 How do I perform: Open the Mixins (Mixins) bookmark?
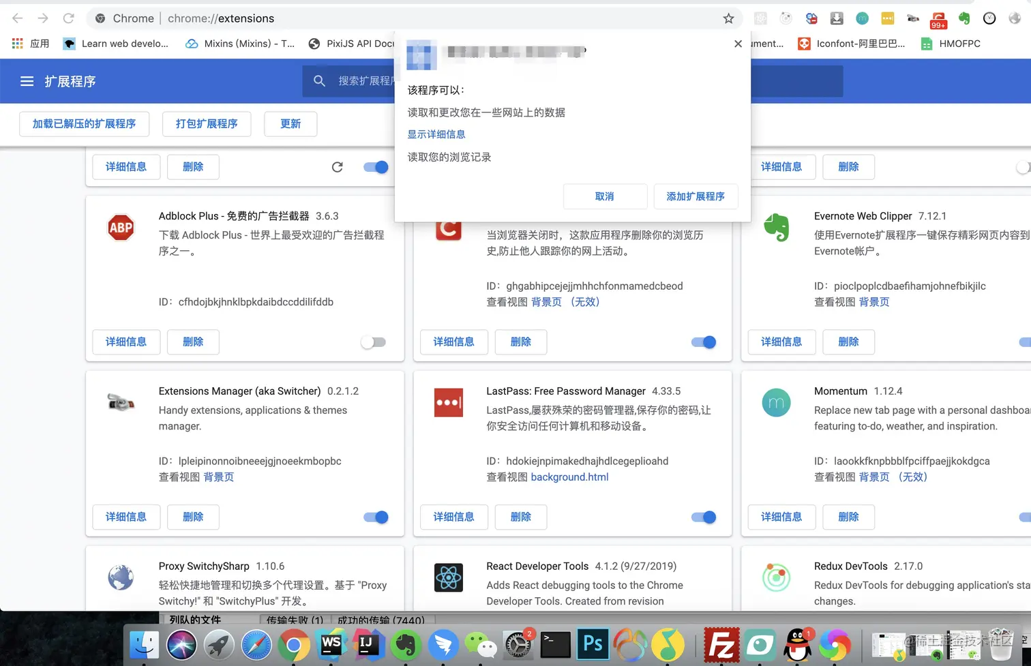pyautogui.click(x=240, y=44)
